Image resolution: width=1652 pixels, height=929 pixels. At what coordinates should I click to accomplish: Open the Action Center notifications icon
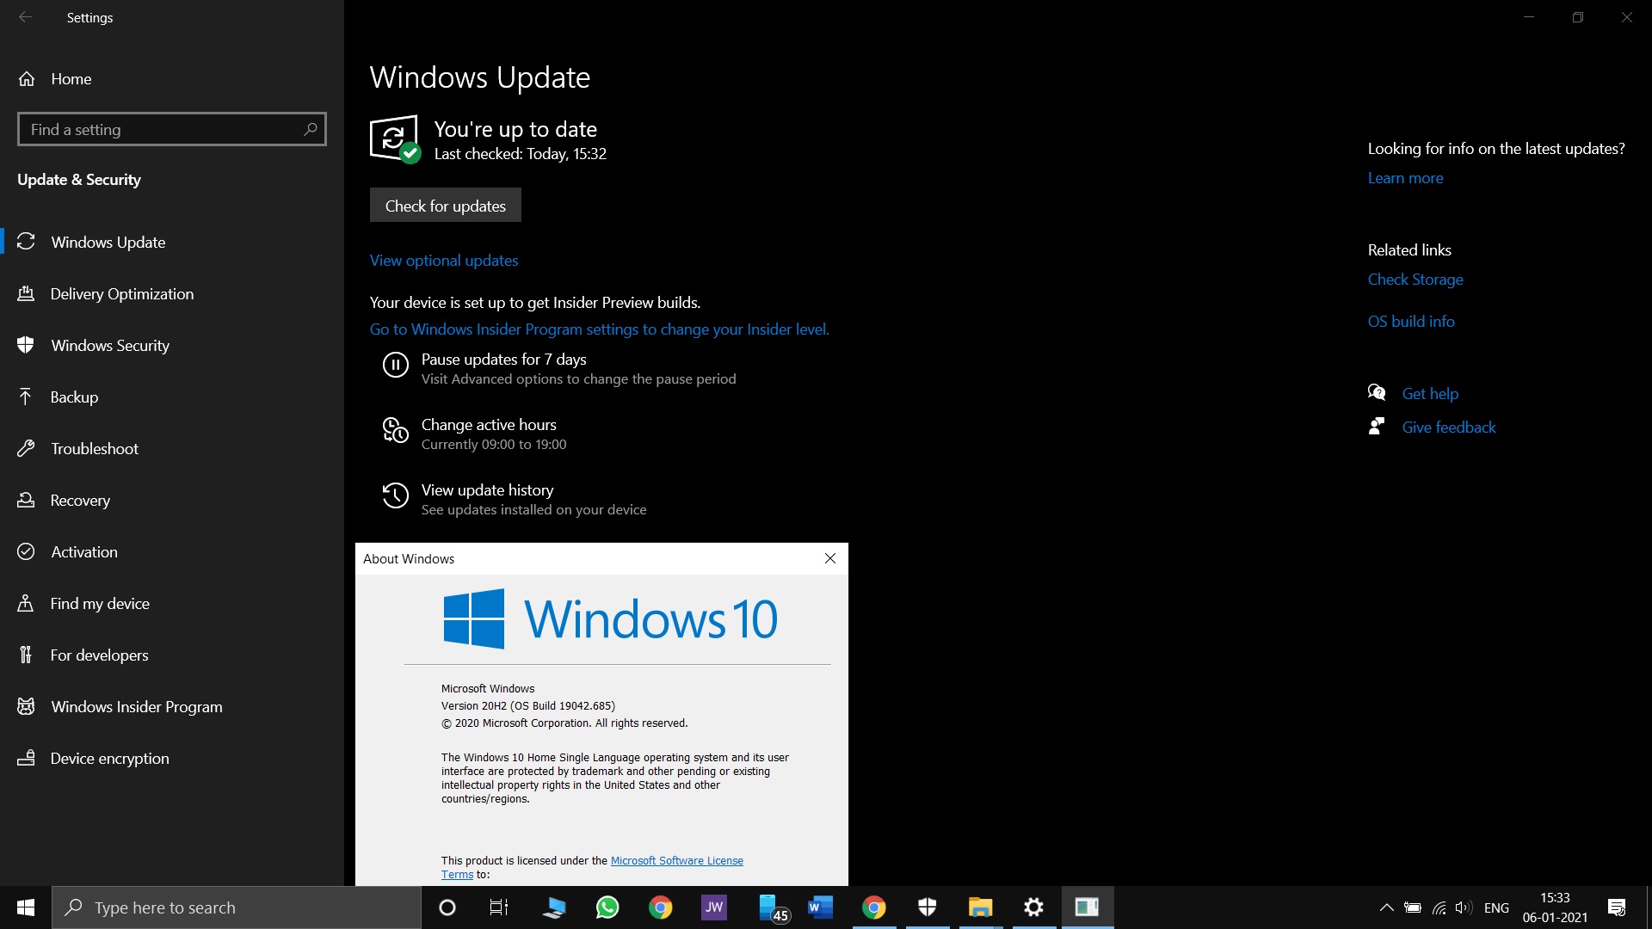pos(1617,907)
